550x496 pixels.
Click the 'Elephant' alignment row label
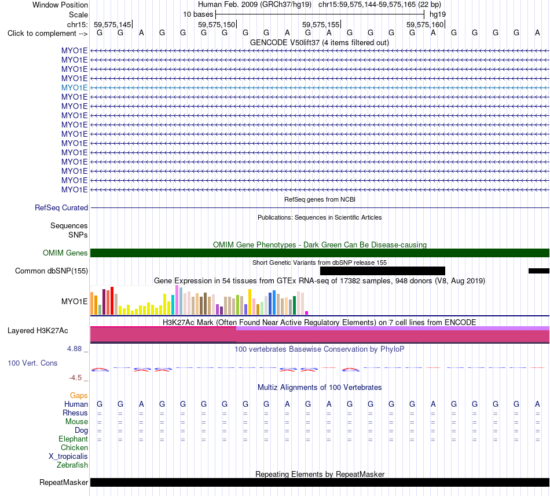[x=73, y=439]
